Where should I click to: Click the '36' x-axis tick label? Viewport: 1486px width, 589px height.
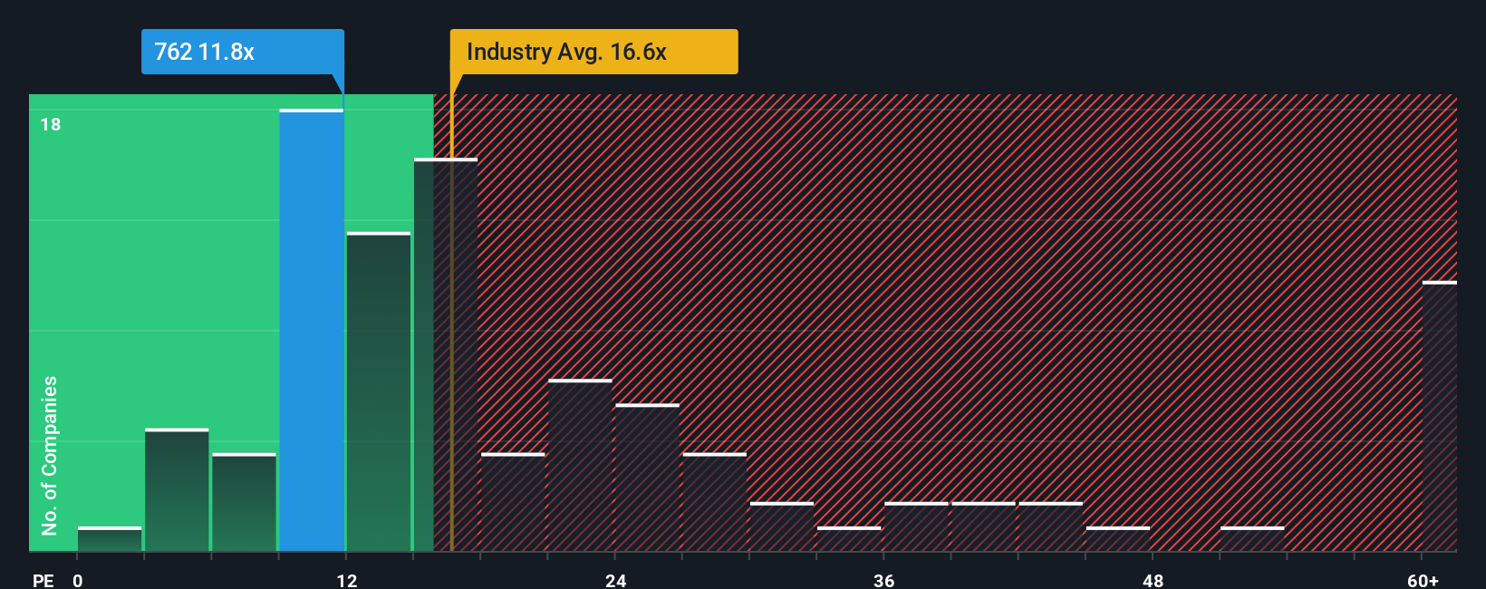point(884,580)
